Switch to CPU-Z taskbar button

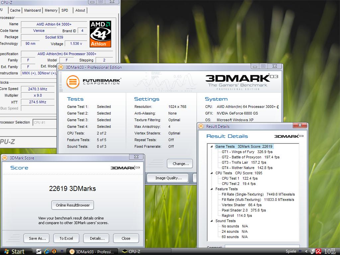pyautogui.click(x=145, y=252)
